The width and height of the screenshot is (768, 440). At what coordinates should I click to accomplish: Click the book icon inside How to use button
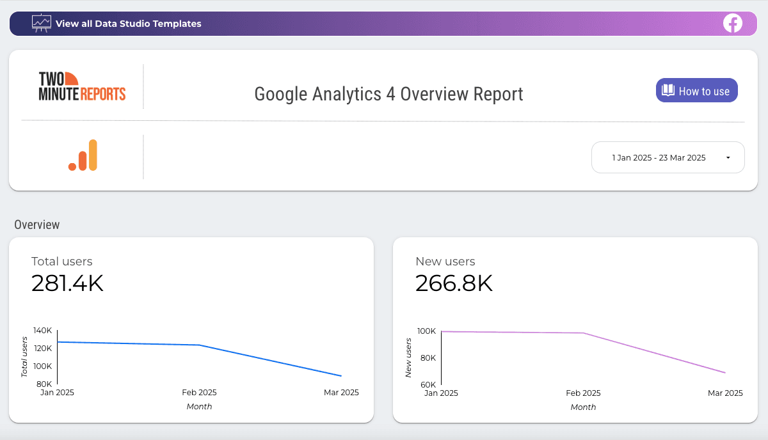coord(668,90)
